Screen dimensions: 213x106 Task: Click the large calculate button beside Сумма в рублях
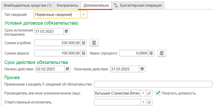coord(94,43)
